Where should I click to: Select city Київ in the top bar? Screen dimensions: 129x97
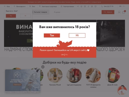(7, 6)
